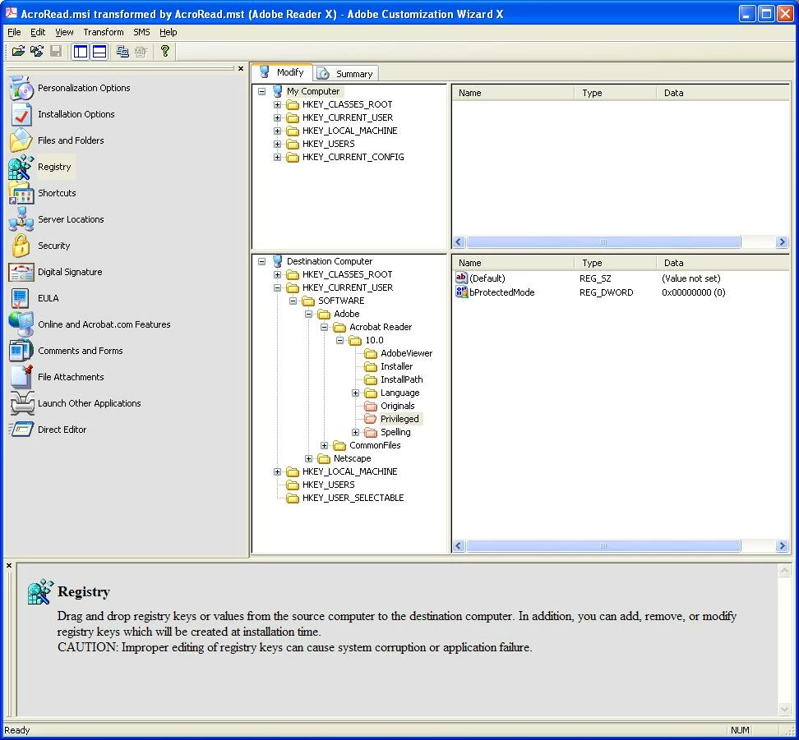The image size is (799, 740).
Task: Expand the Netscape key node
Action: 309,458
